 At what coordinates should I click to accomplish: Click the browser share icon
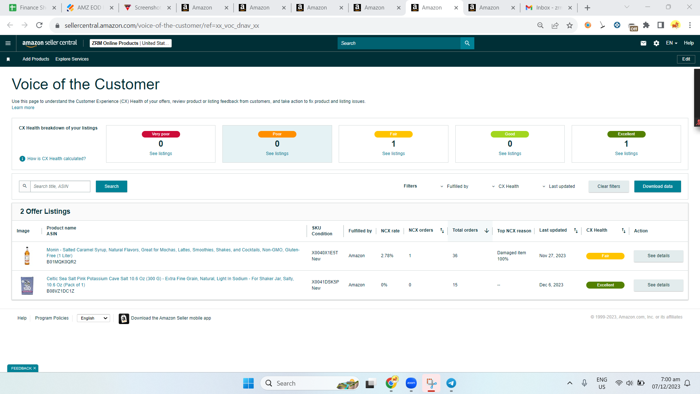point(555,25)
